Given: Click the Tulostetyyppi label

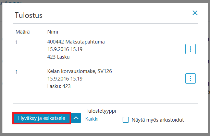Looking at the screenshot, I should (x=101, y=111).
